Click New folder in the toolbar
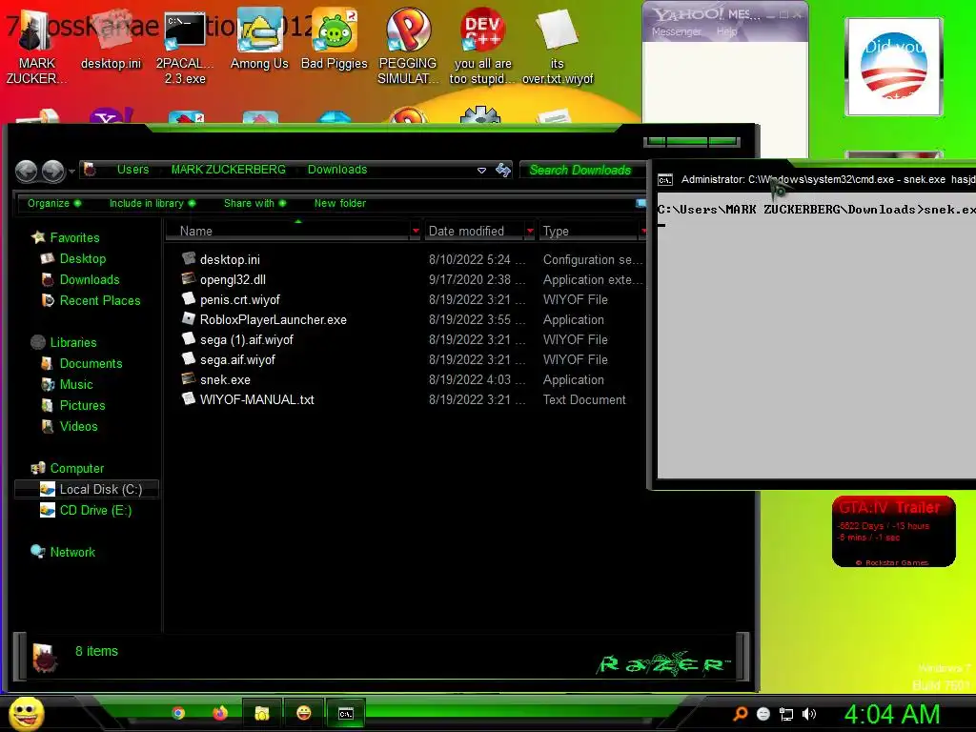Viewport: 976px width, 732px height. 340,203
